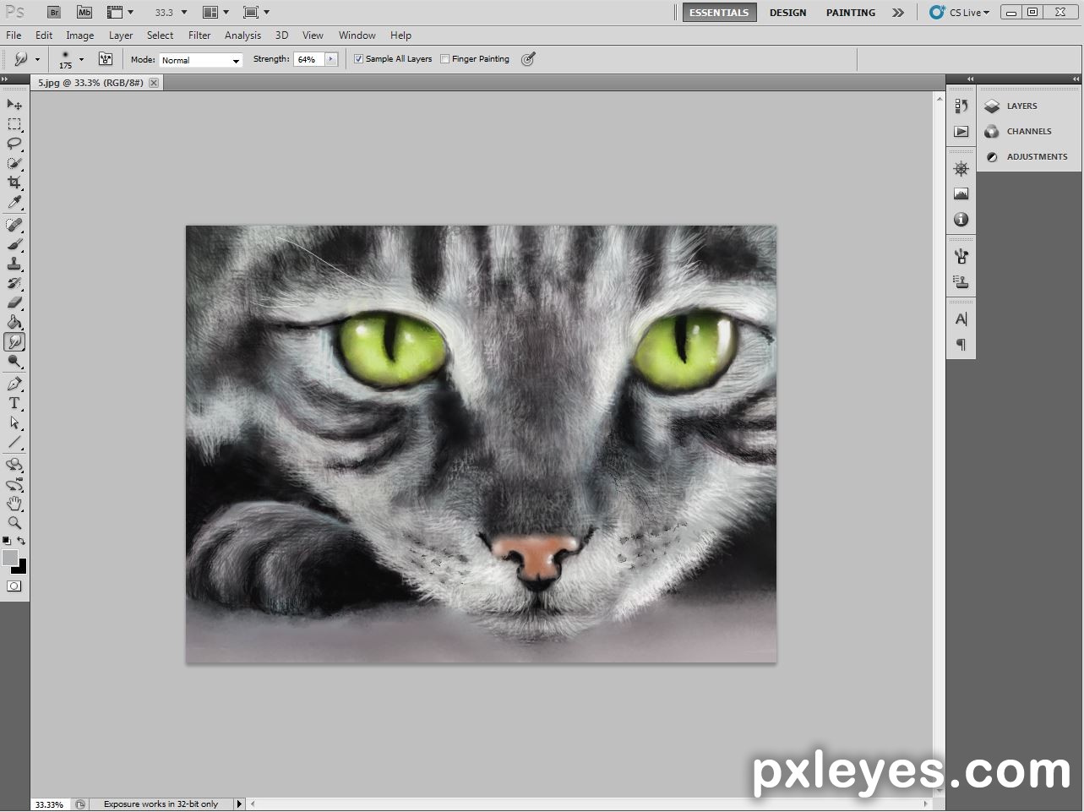Open the Channels panel
Screen dimensions: 1084x812
pos(1029,131)
